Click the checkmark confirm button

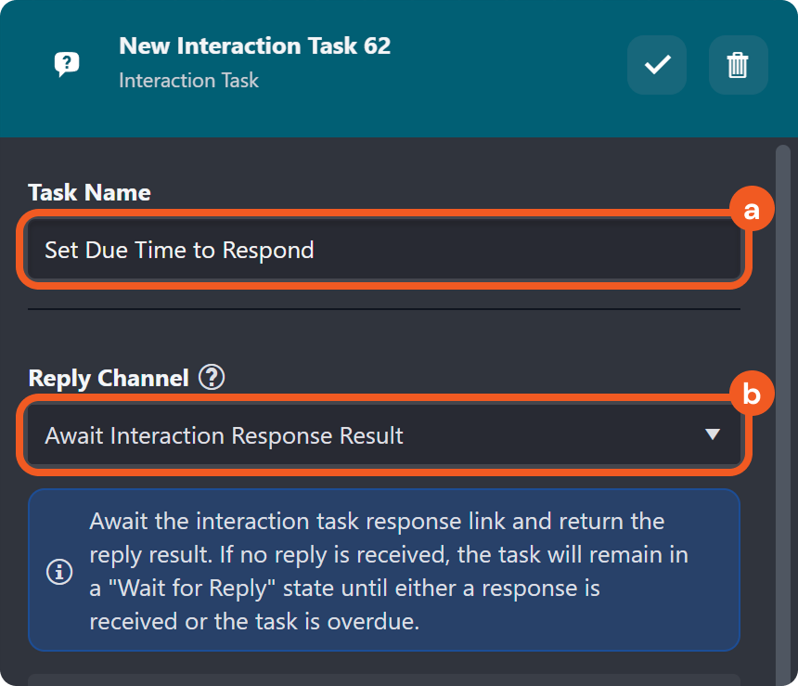657,65
